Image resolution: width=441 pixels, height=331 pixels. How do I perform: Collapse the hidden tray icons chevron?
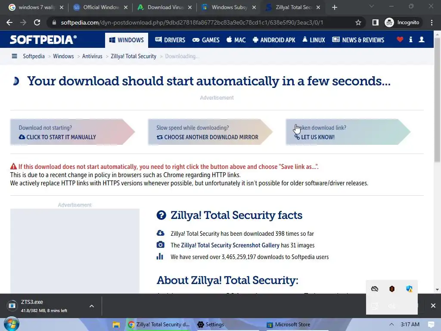[391, 325]
